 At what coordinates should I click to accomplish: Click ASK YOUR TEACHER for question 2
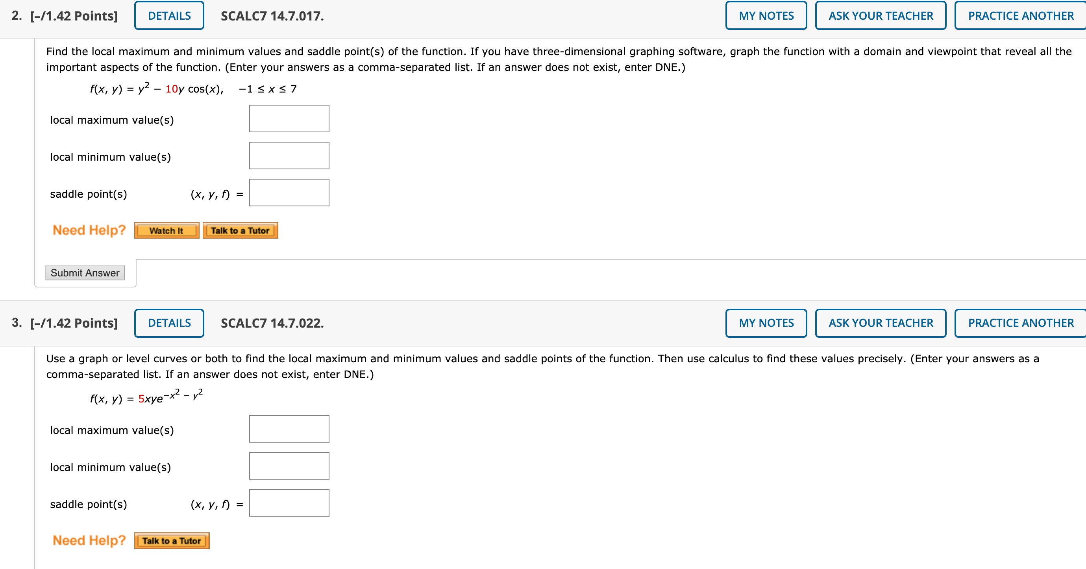(x=881, y=16)
